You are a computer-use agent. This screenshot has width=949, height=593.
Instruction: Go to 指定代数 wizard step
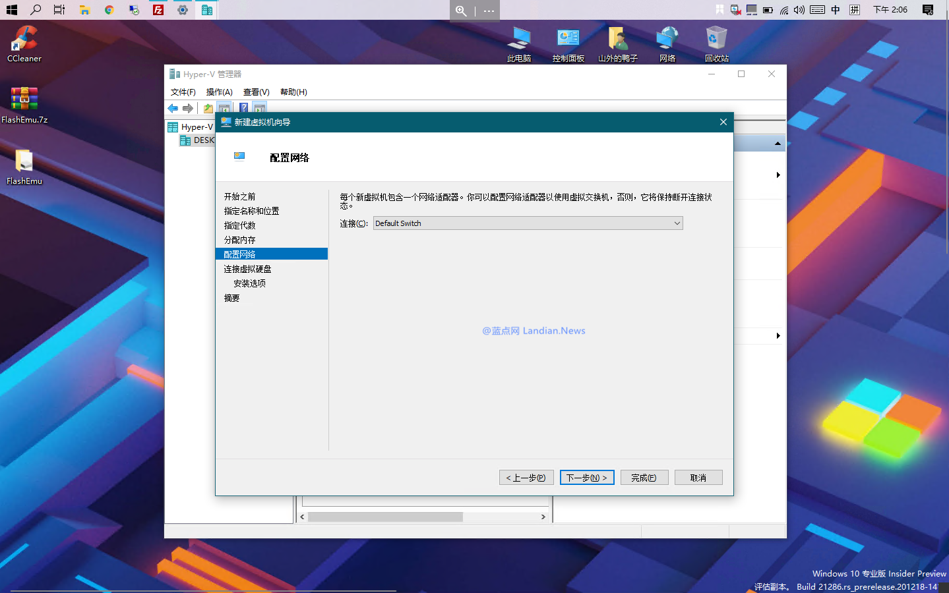239,225
